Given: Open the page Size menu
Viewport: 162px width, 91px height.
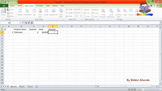Looking at the screenshot, I should [34, 13].
